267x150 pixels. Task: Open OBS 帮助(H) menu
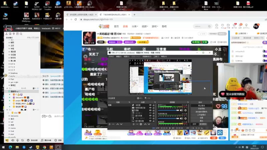click(x=164, y=56)
